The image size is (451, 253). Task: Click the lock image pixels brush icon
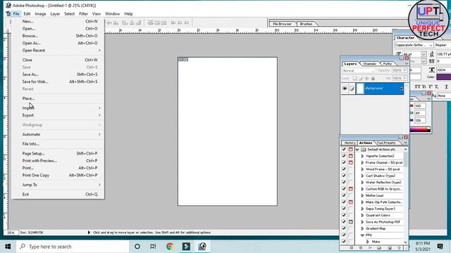(x=361, y=78)
